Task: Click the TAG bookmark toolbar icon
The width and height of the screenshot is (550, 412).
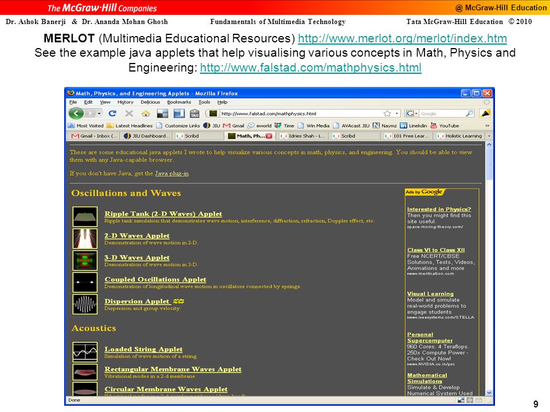Action: click(195, 113)
